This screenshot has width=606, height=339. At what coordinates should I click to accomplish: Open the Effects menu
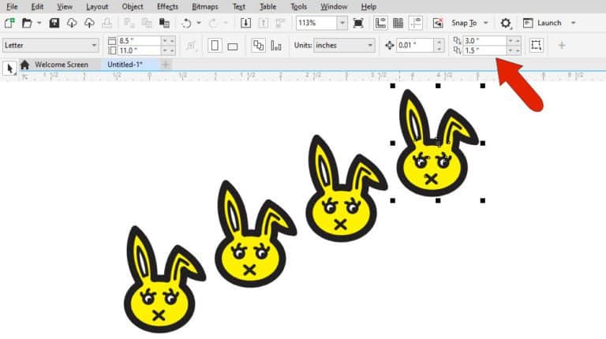[166, 6]
